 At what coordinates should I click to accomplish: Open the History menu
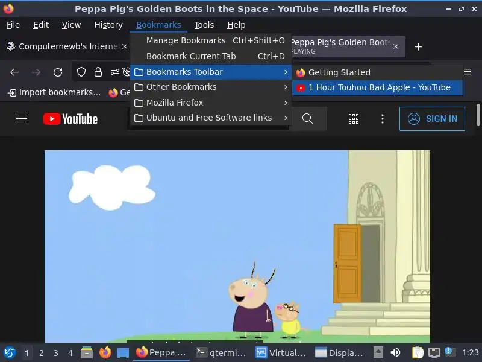click(108, 25)
